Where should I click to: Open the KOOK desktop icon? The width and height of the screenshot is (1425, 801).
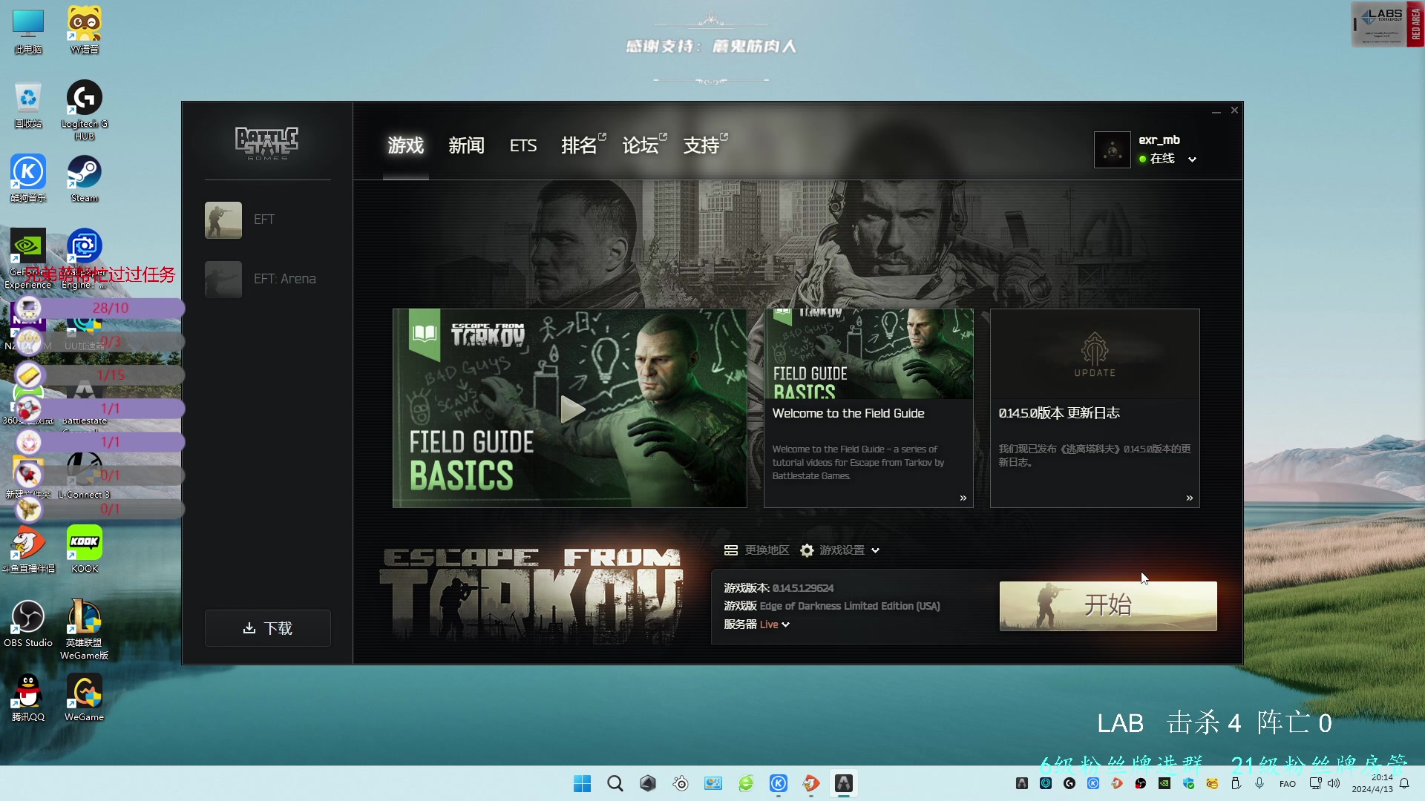[x=85, y=550]
